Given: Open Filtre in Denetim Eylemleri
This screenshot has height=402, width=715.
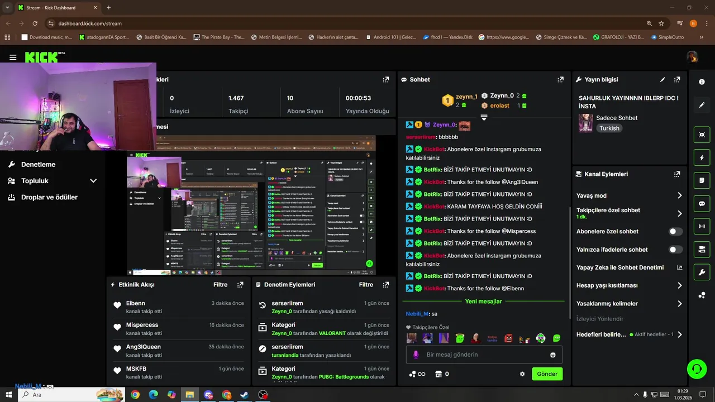Looking at the screenshot, I should (366, 285).
